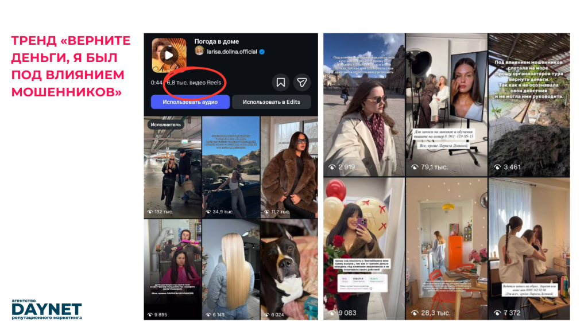Open the dog reel with 6 024 views
588x331 pixels.
(x=289, y=270)
